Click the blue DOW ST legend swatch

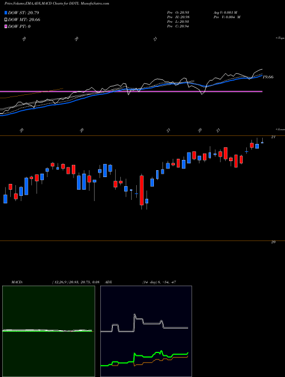click(x=6, y=13)
